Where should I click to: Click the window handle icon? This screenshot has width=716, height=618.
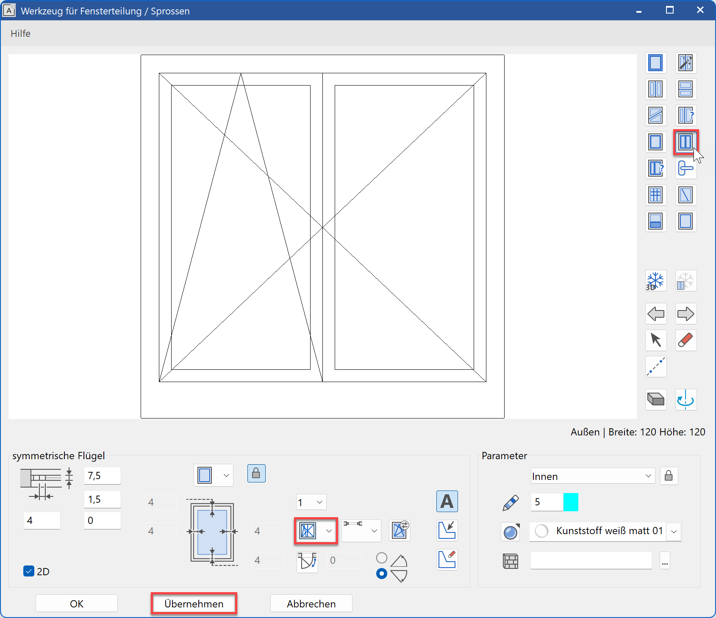click(685, 169)
